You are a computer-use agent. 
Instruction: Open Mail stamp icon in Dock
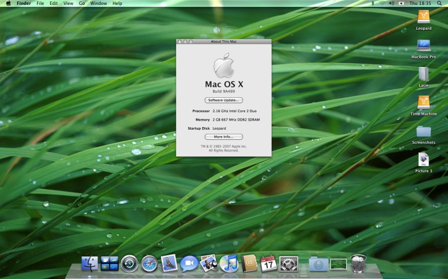click(x=169, y=264)
